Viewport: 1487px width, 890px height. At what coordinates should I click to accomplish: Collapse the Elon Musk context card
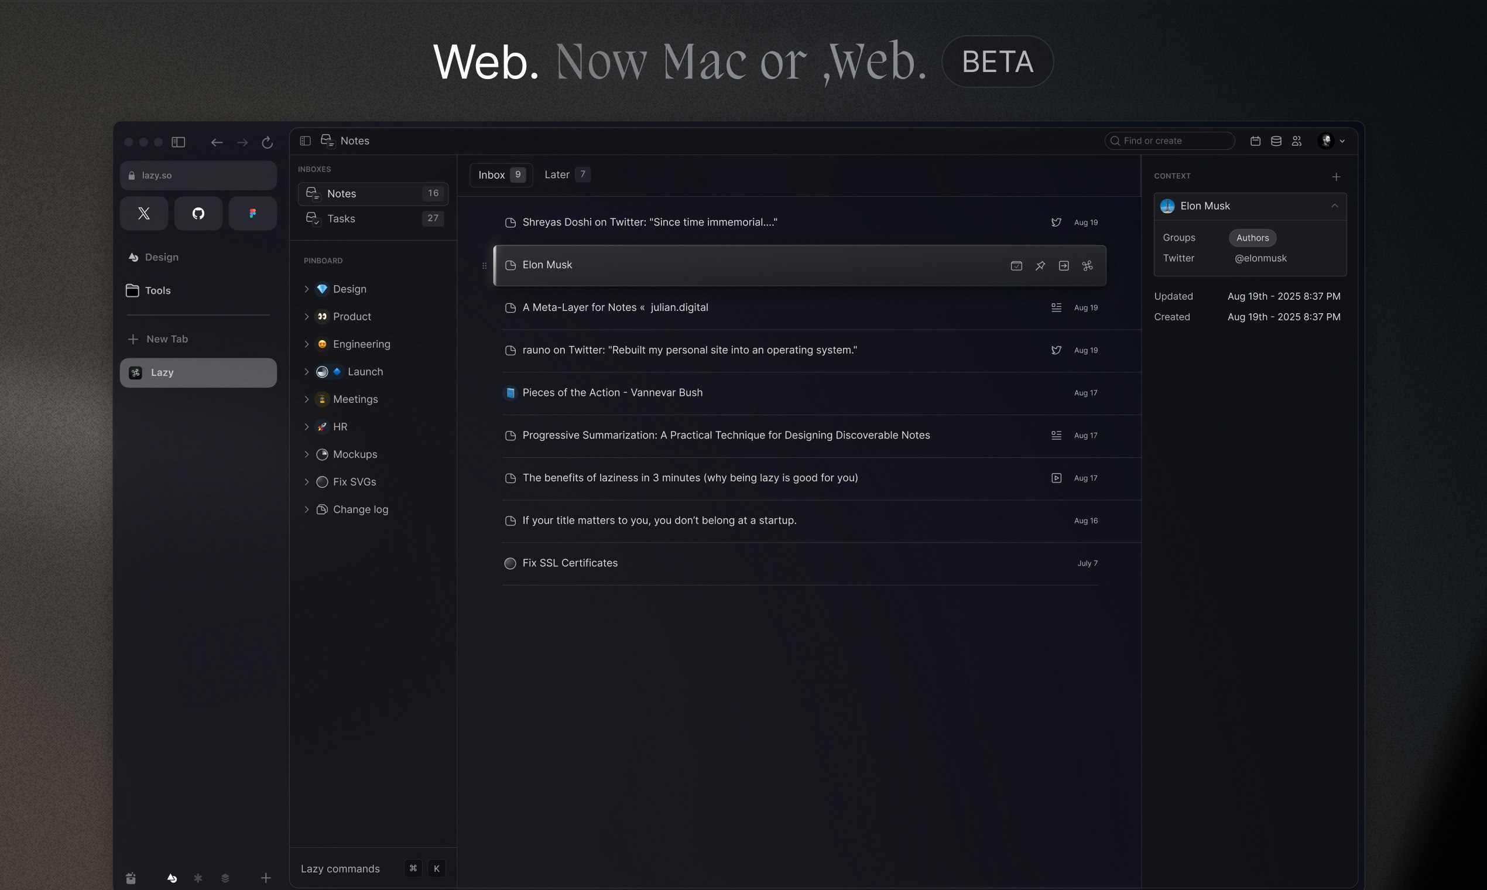[x=1334, y=206]
